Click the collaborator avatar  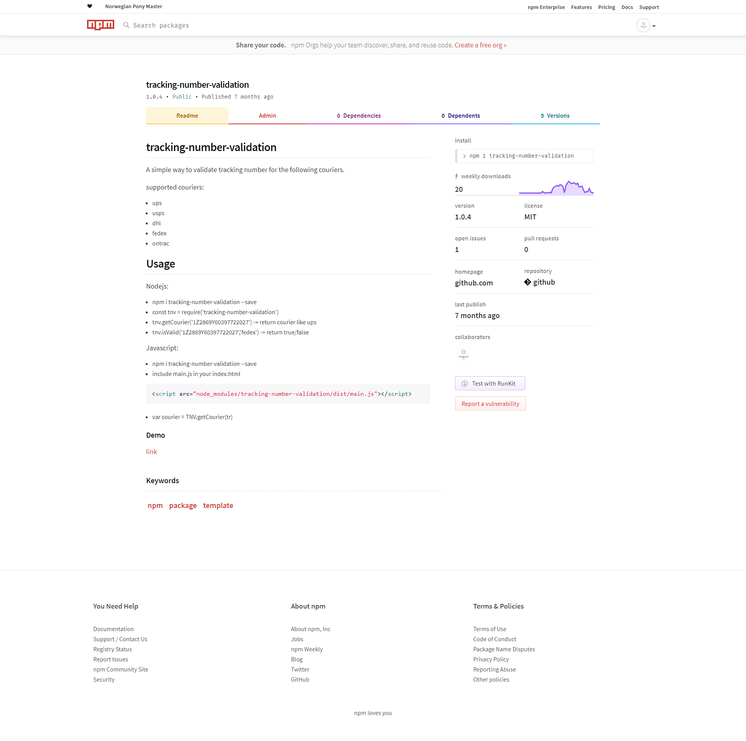point(463,354)
